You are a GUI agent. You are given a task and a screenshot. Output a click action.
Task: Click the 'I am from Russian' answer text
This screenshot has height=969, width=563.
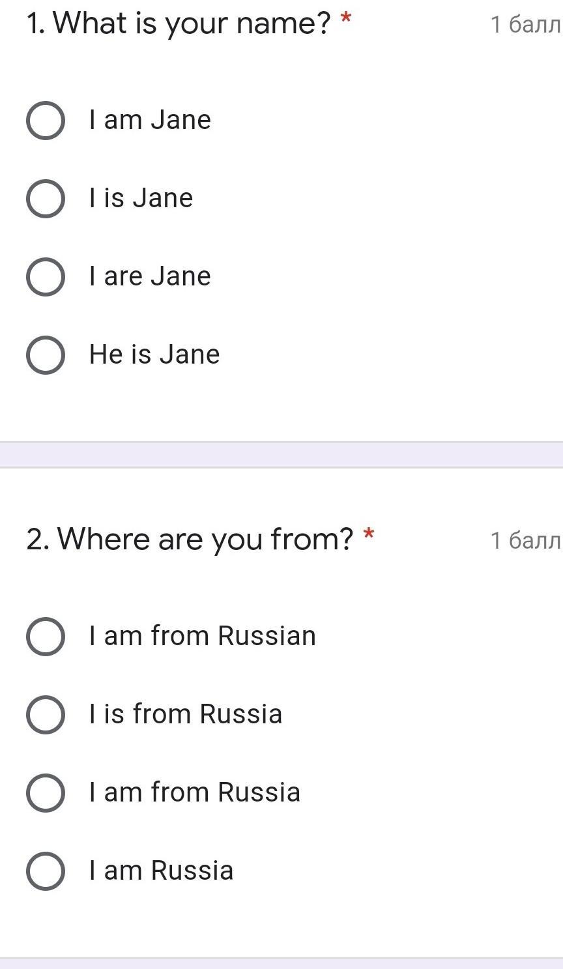203,636
